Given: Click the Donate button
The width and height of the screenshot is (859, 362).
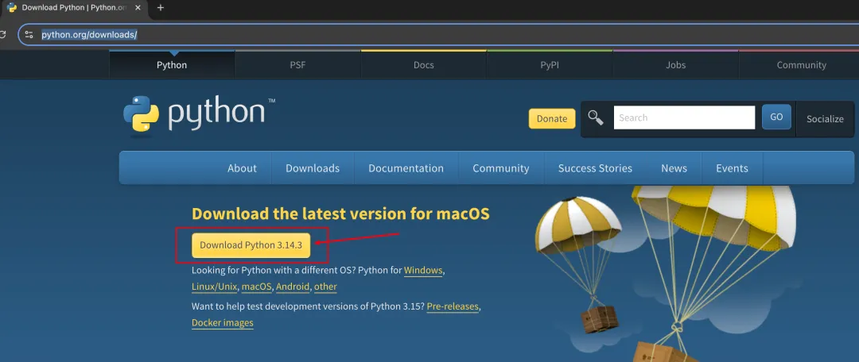Looking at the screenshot, I should [x=552, y=118].
